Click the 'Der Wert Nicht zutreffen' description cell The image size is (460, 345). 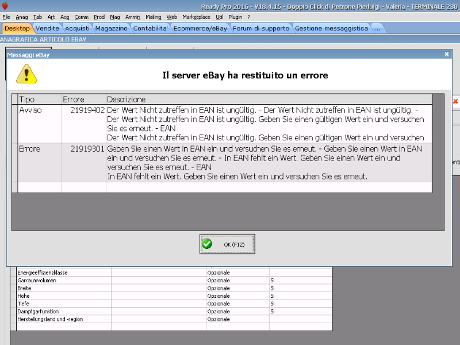pos(269,124)
